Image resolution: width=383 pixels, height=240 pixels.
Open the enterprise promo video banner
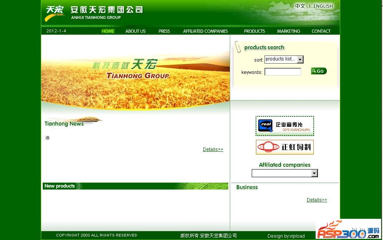(x=284, y=126)
